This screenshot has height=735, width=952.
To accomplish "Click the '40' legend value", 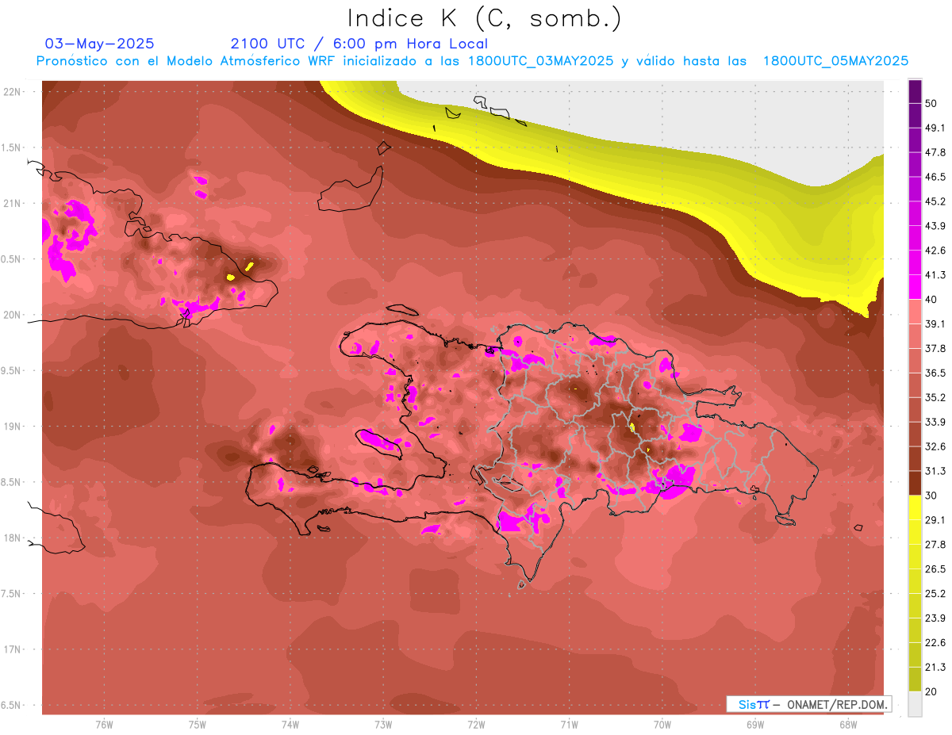I will [x=931, y=299].
